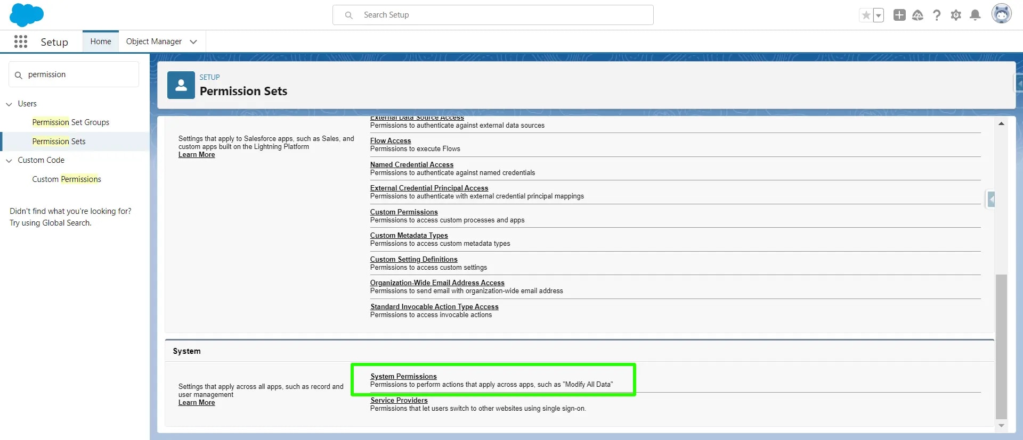Open the Setup gear menu
The width and height of the screenshot is (1023, 440).
(956, 15)
